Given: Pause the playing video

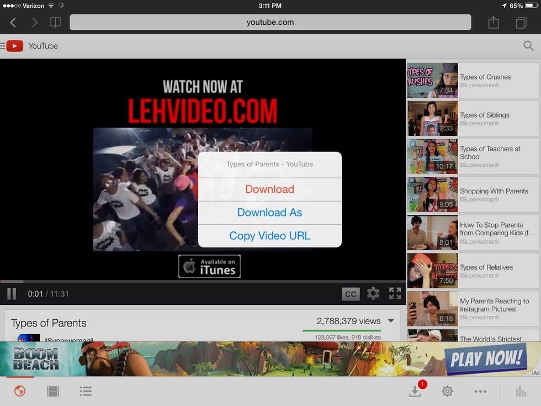Looking at the screenshot, I should point(11,293).
